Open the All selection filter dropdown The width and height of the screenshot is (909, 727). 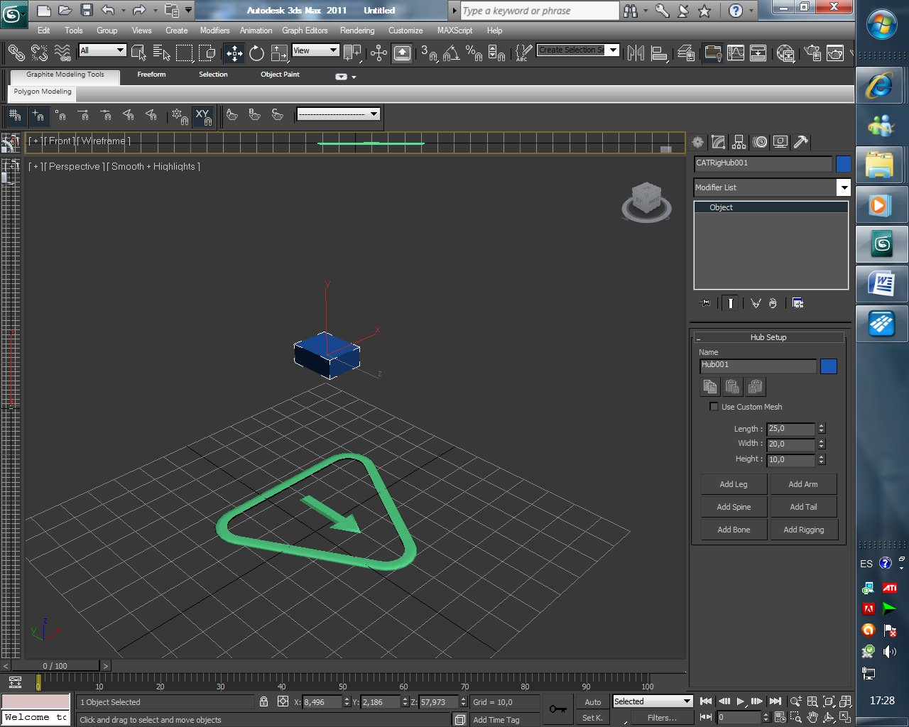click(x=102, y=50)
